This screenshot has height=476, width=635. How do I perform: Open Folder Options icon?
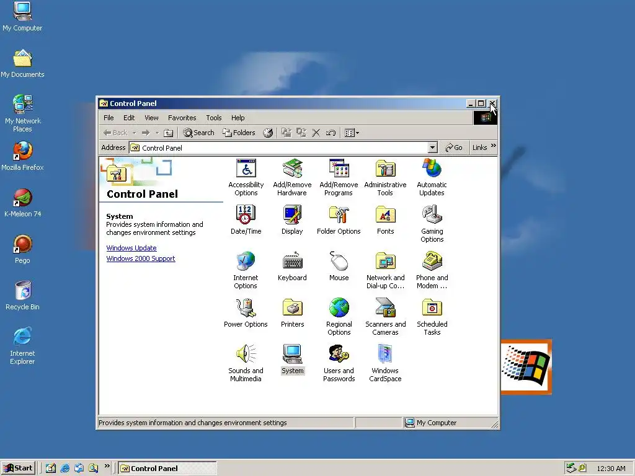(x=339, y=220)
